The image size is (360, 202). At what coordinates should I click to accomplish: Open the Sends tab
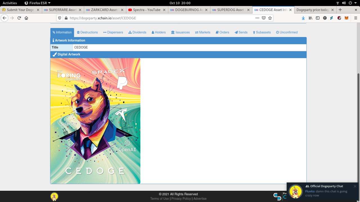coord(241,33)
